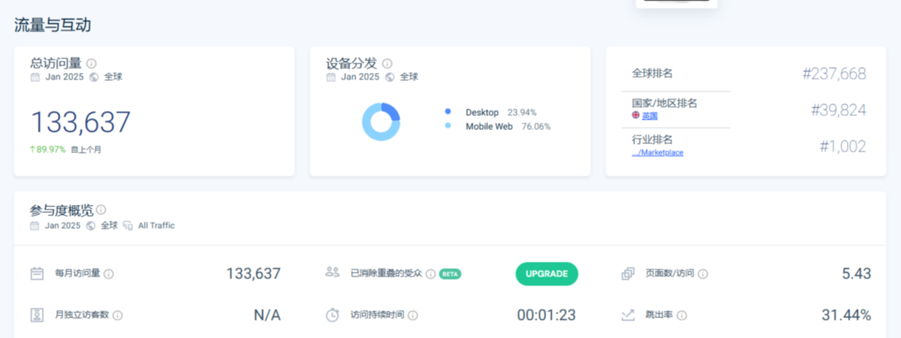The height and width of the screenshot is (338, 901).
Task: Click industry rank value #1,002
Action: [843, 147]
